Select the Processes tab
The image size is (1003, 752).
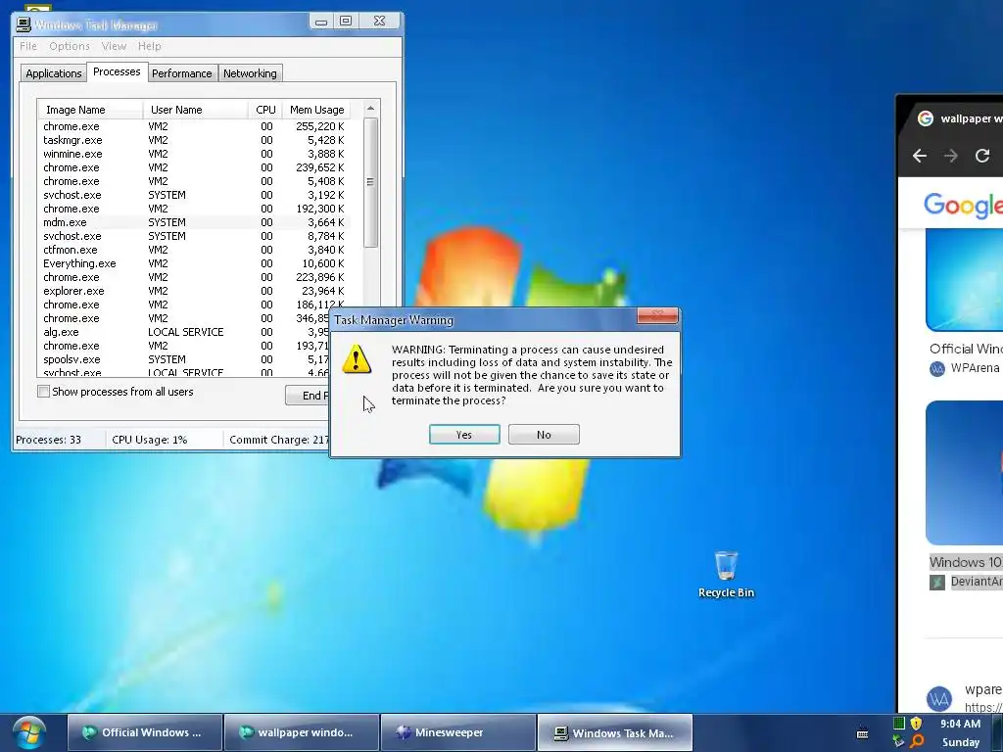[x=117, y=71]
